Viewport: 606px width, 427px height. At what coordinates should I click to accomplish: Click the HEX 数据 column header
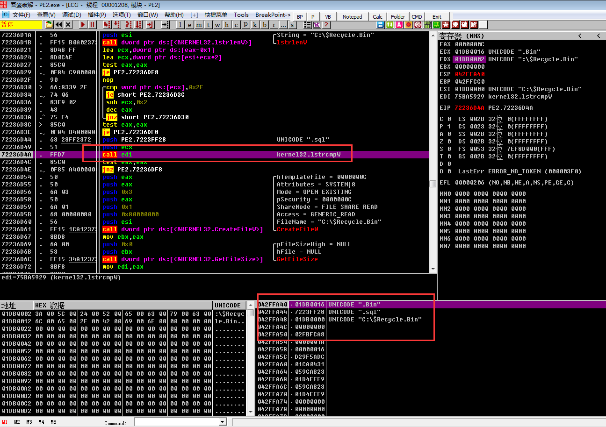pos(123,305)
